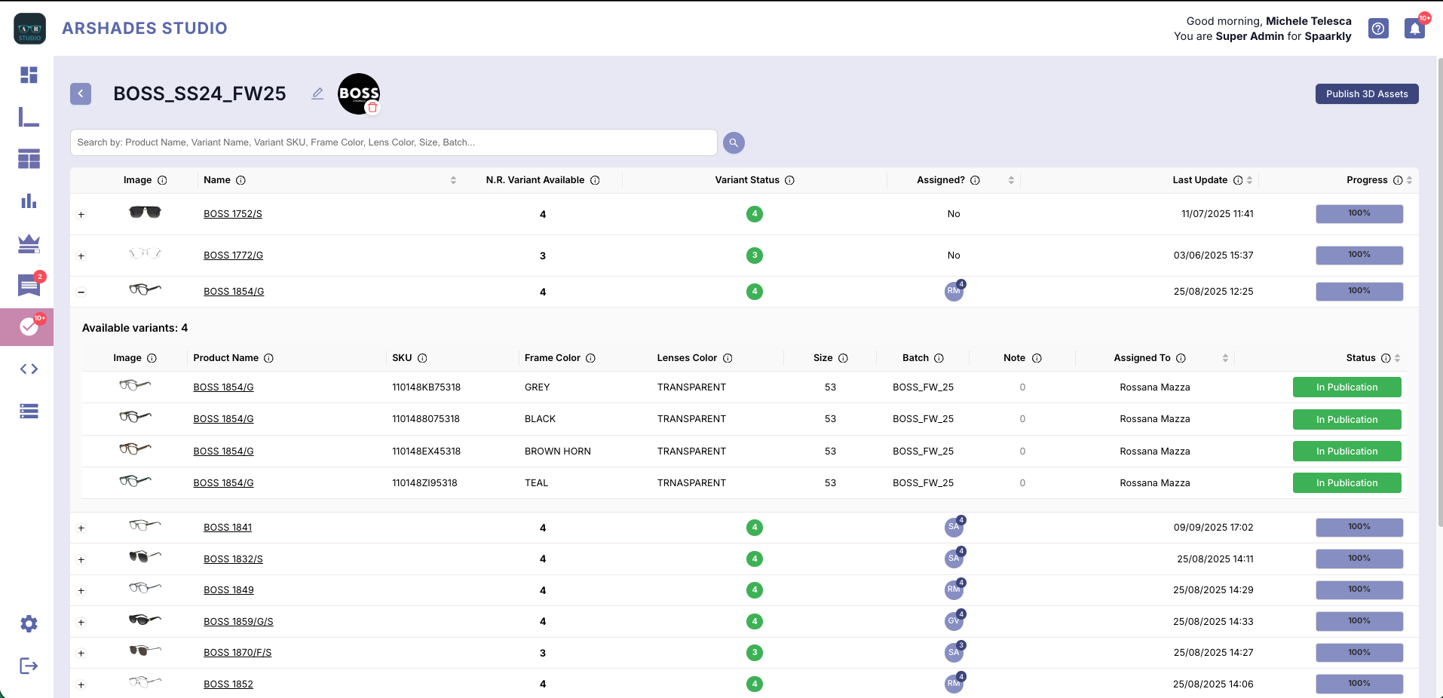Open the crown icon in sidebar
Viewport: 1443px width, 698px height.
coord(29,243)
